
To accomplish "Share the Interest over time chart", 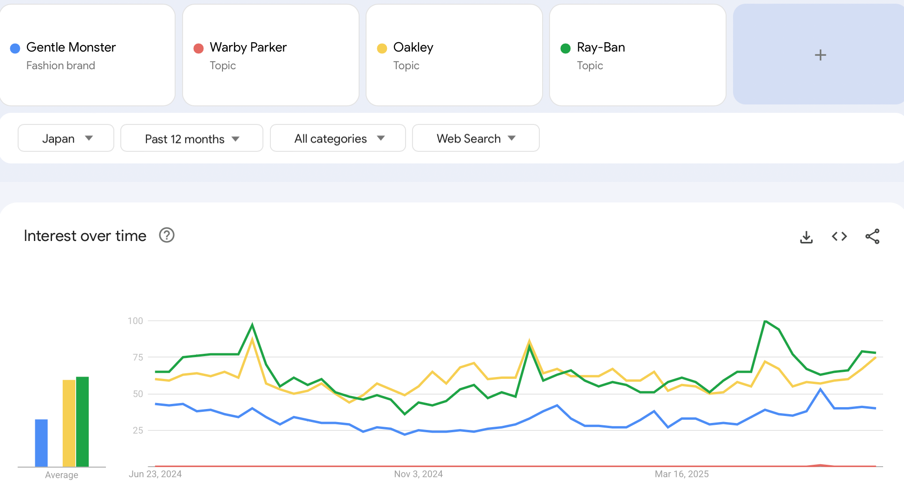I will click(x=872, y=236).
